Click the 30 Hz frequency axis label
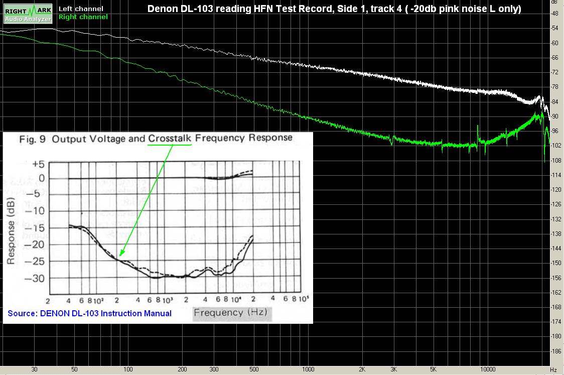564x375 pixels. 34,369
